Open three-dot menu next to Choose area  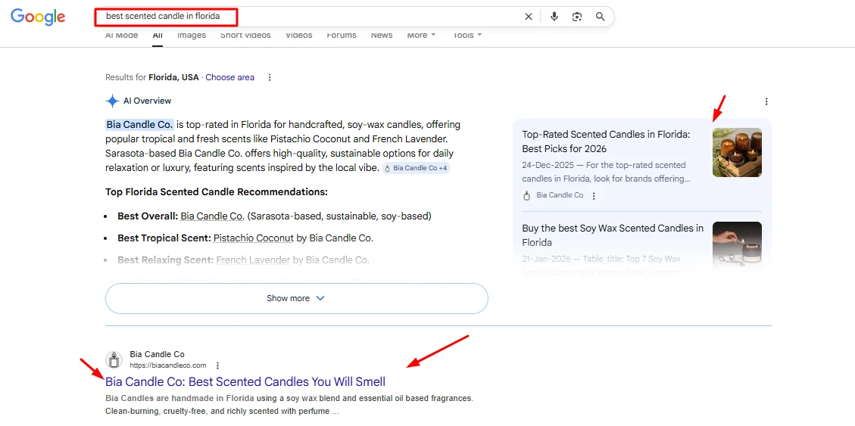(270, 77)
